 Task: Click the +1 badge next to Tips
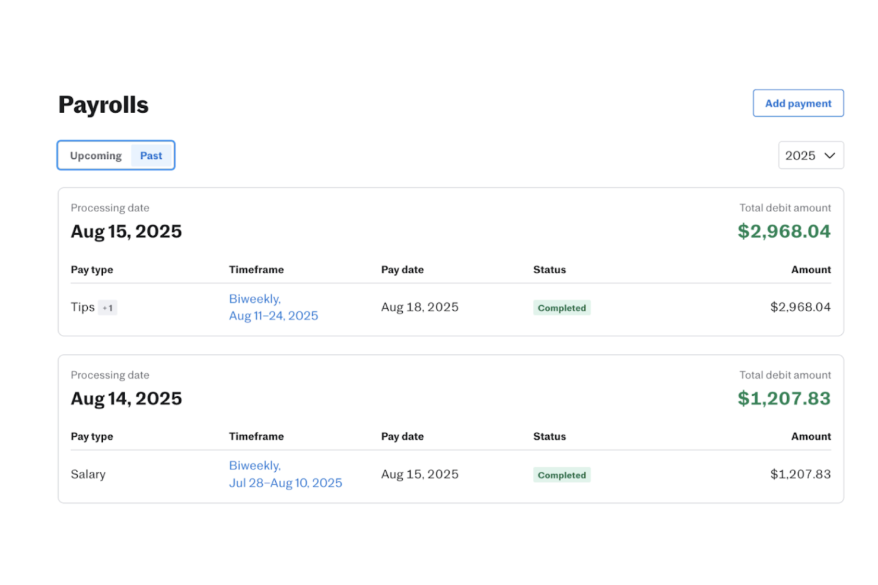(x=108, y=308)
